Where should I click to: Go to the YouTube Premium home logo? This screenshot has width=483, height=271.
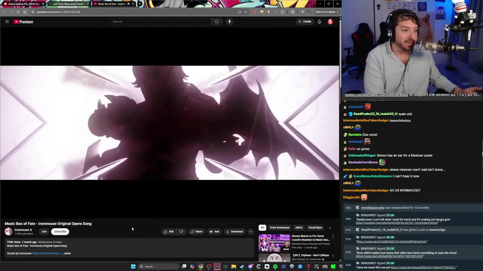click(23, 22)
